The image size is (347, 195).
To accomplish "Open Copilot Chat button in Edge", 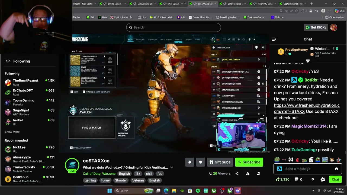I will 339,11.
